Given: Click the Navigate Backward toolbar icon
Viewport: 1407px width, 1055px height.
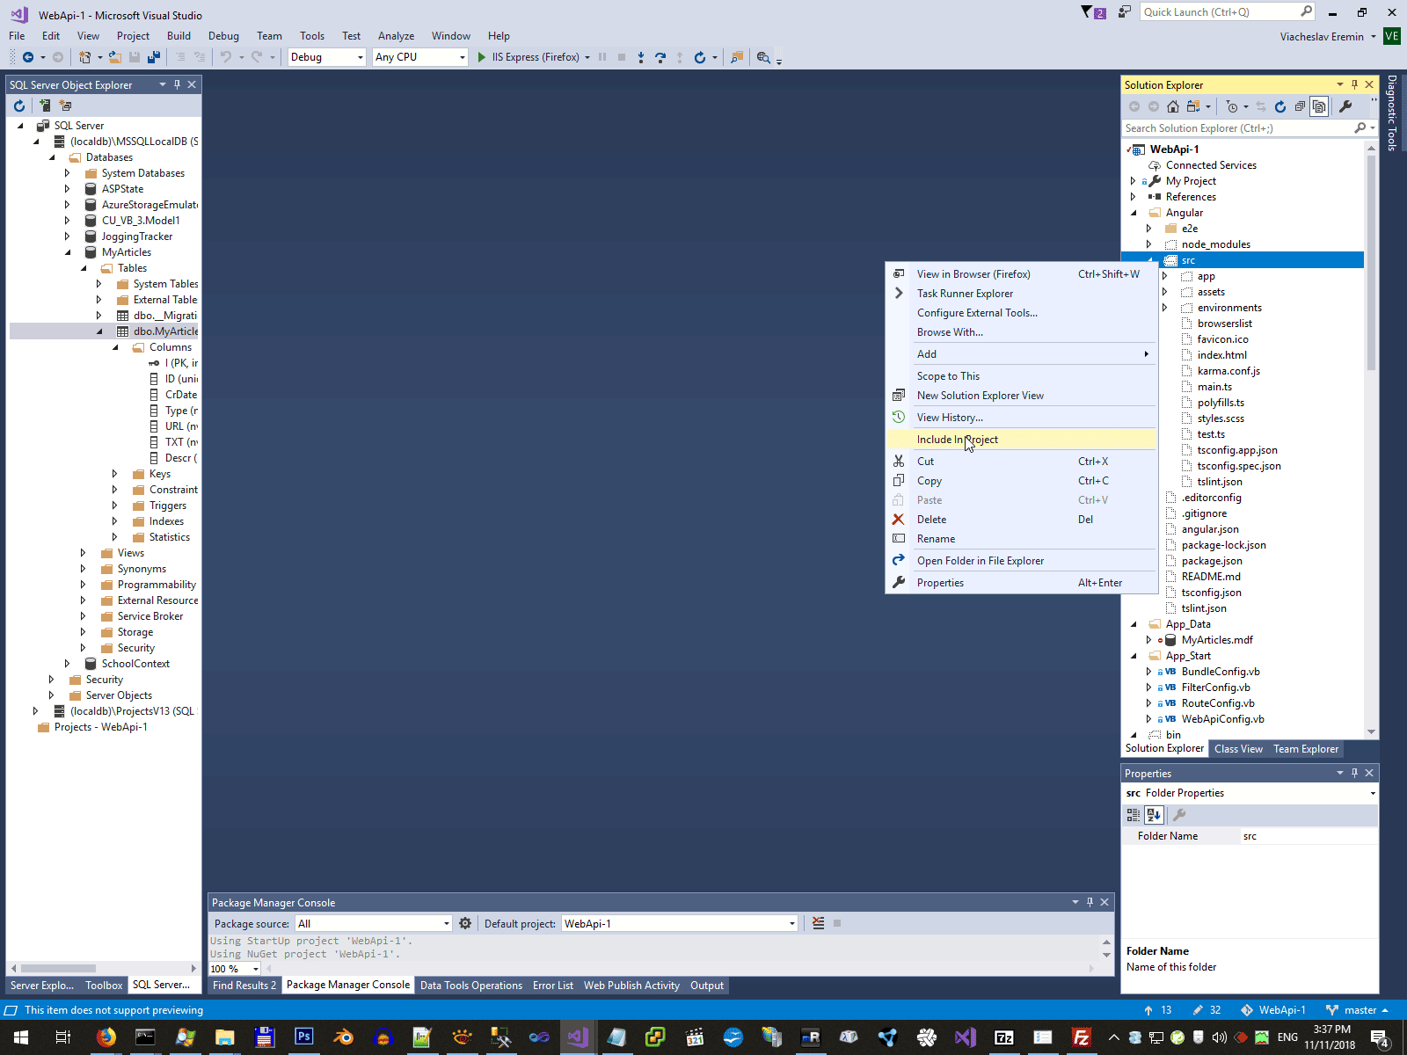Looking at the screenshot, I should coord(28,57).
